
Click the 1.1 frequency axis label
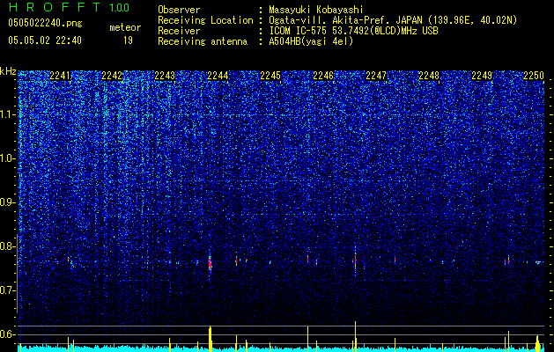pos(8,114)
